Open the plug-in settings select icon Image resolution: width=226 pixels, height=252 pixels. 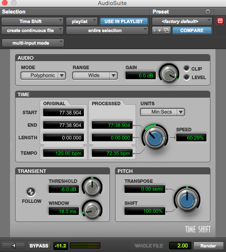(167, 31)
